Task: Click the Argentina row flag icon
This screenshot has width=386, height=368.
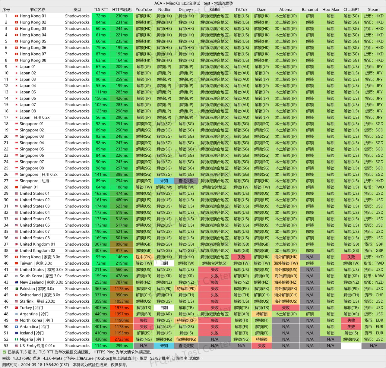Action: (16, 314)
